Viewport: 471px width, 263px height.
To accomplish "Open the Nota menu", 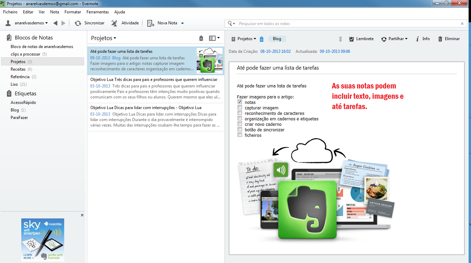I will [x=55, y=12].
